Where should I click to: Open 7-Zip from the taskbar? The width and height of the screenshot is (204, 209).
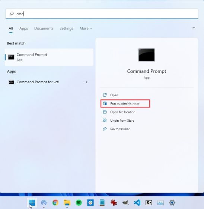(149, 203)
